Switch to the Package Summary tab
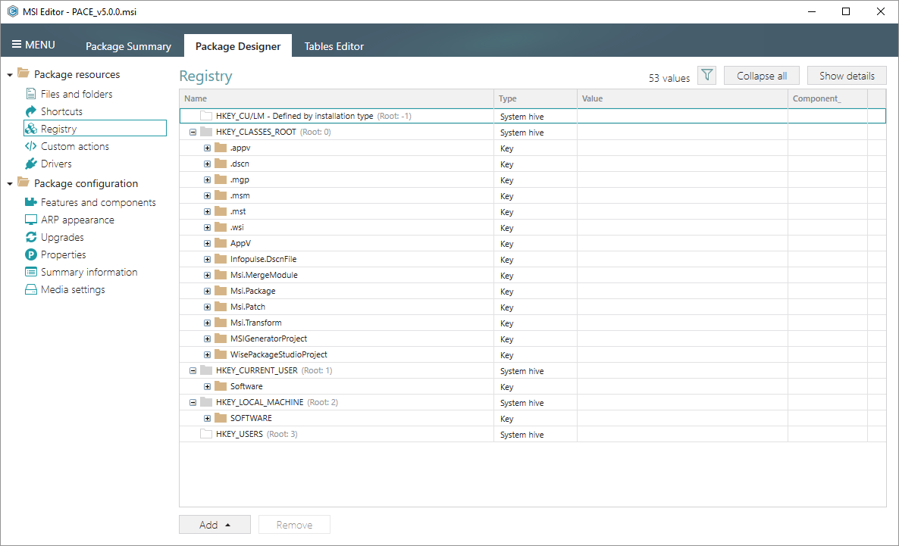The width and height of the screenshot is (899, 546). [128, 46]
